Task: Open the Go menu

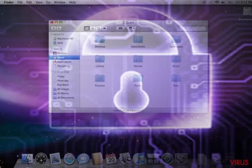Action: 48,2
